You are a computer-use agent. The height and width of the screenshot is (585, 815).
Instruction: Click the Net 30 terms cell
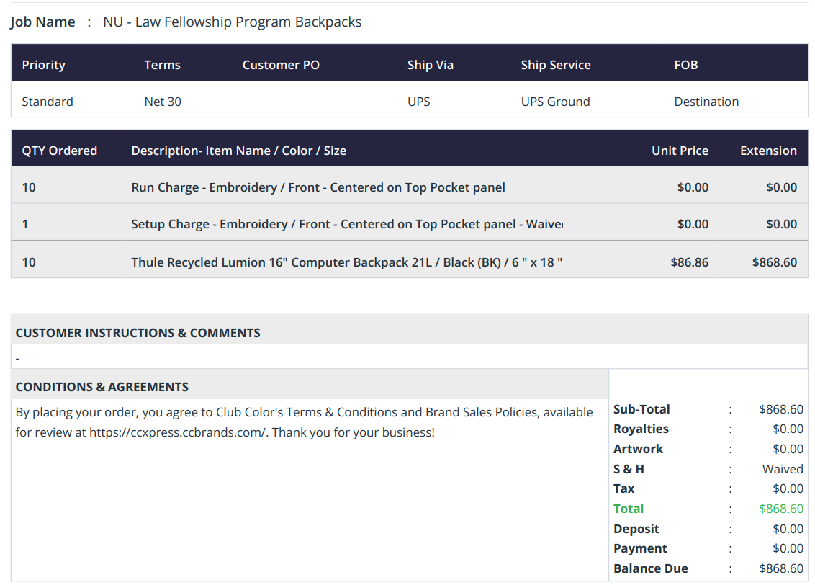[x=163, y=102]
